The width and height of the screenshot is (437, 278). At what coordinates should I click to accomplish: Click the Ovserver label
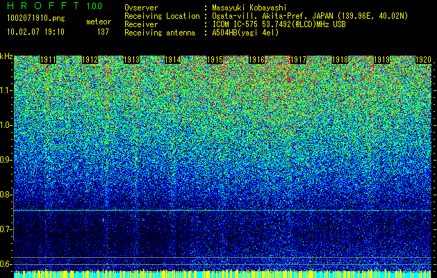click(x=141, y=8)
